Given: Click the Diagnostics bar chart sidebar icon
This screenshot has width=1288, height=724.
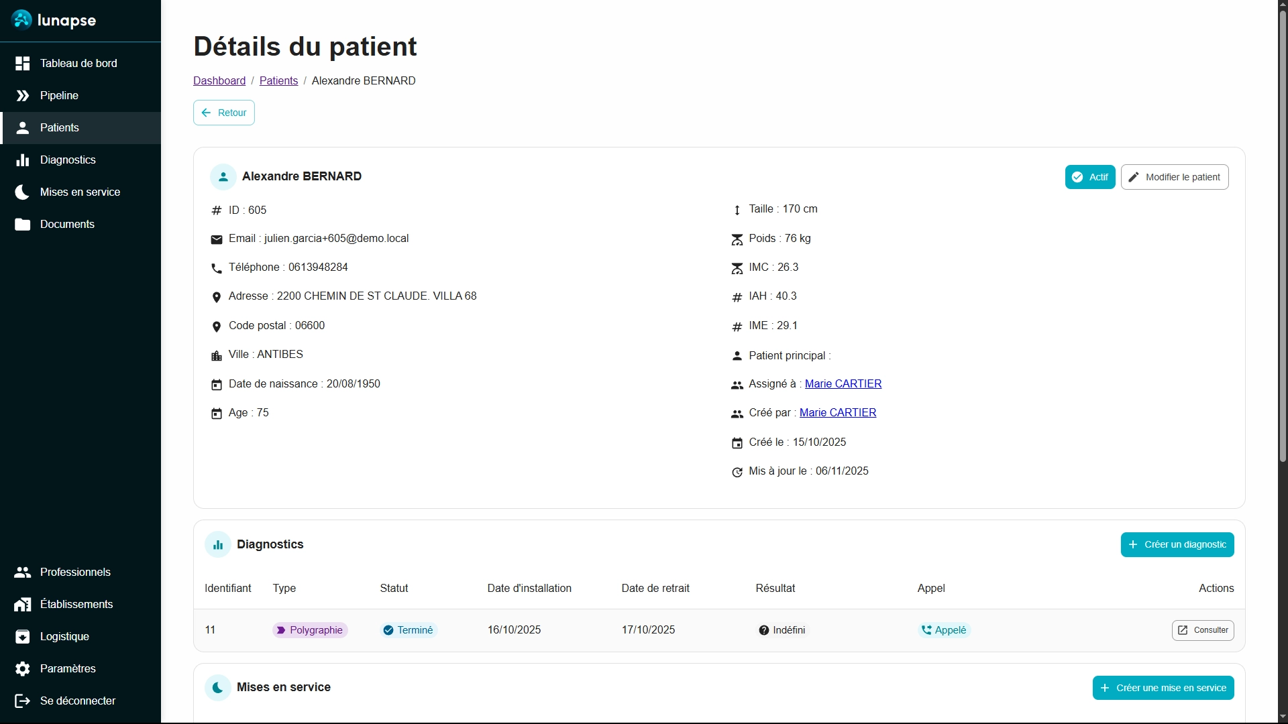Looking at the screenshot, I should coord(23,160).
